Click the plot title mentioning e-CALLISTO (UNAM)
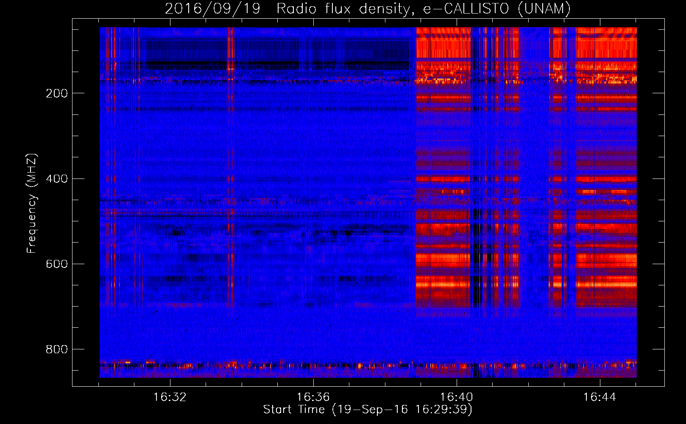 point(368,9)
